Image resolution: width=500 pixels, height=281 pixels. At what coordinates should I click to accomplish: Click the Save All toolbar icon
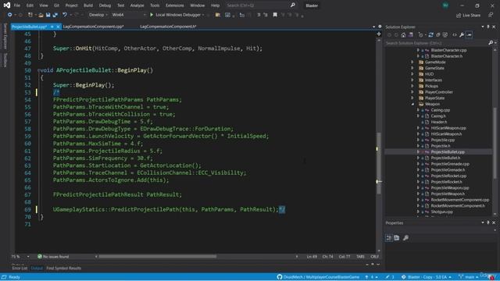55,15
